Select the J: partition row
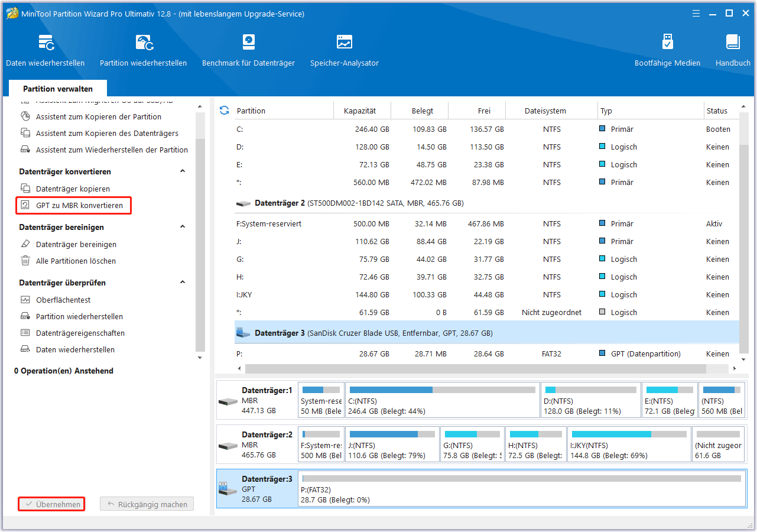The image size is (757, 532). (487, 241)
